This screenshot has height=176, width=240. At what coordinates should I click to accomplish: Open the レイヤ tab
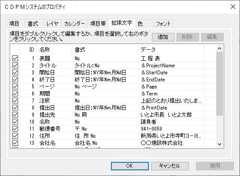[52, 24]
